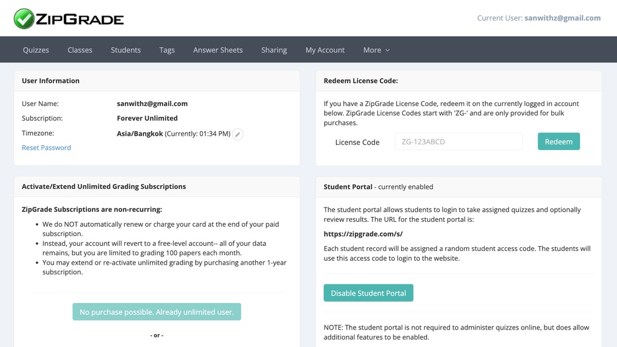Open My Account tab
617x347 pixels.
point(325,50)
